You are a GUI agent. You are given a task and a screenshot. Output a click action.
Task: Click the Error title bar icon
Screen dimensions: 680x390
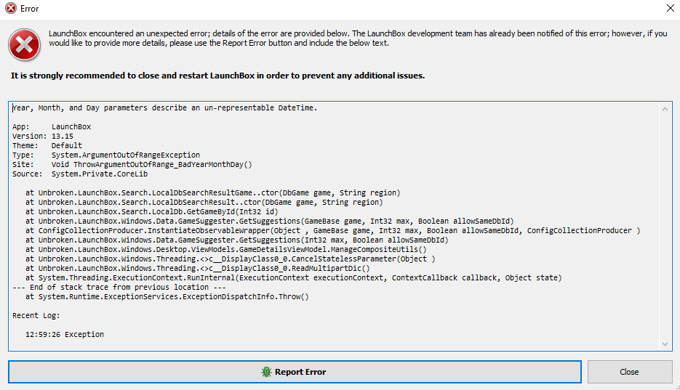click(x=11, y=8)
